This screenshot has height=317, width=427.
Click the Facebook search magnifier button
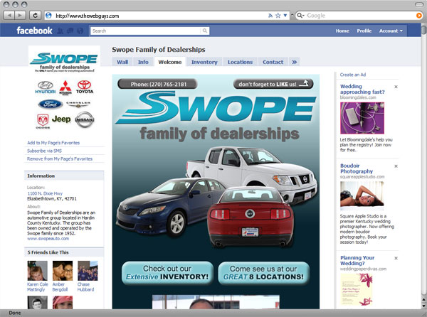(x=205, y=31)
